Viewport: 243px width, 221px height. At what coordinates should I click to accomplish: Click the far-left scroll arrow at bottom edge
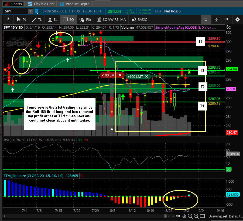[x=4, y=216]
